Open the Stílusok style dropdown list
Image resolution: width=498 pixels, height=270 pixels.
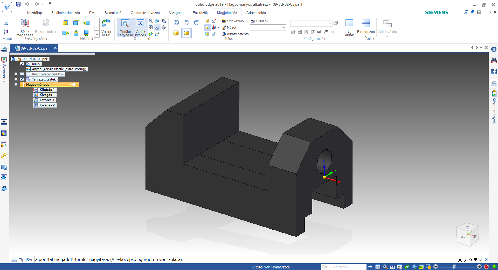coord(283,27)
